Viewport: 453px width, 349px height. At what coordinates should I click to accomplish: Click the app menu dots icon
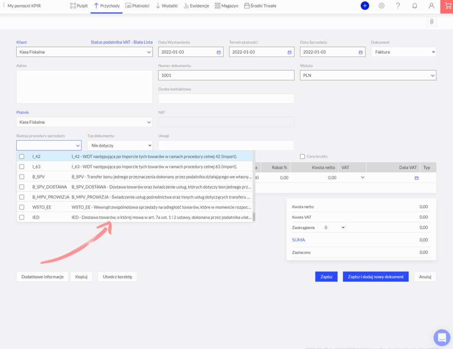coord(4,5)
